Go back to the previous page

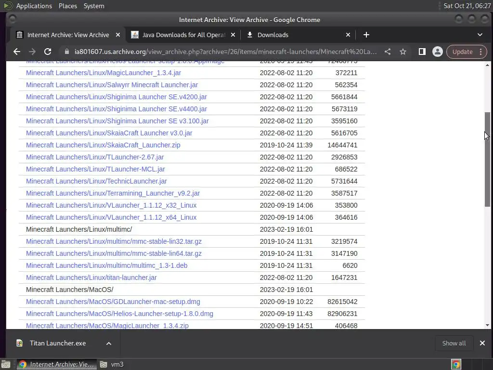[17, 52]
